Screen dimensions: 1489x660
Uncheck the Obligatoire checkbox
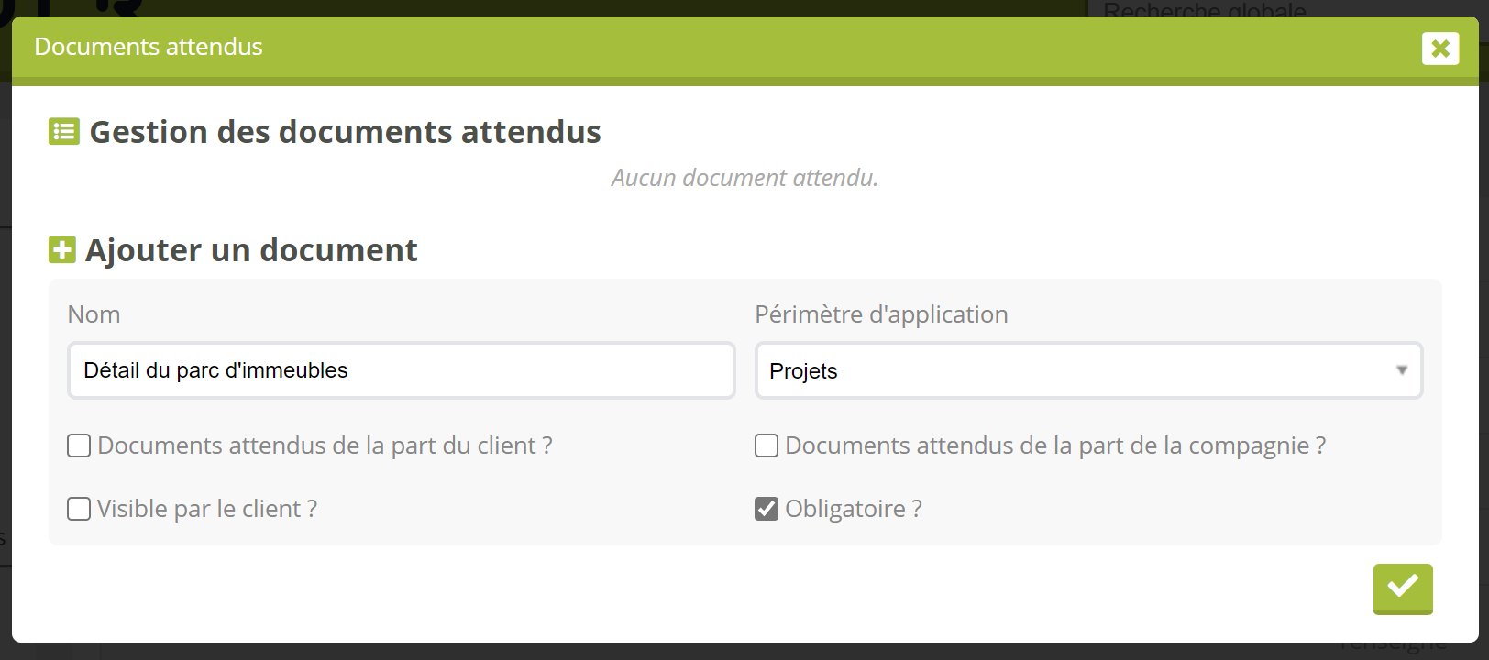click(x=767, y=509)
